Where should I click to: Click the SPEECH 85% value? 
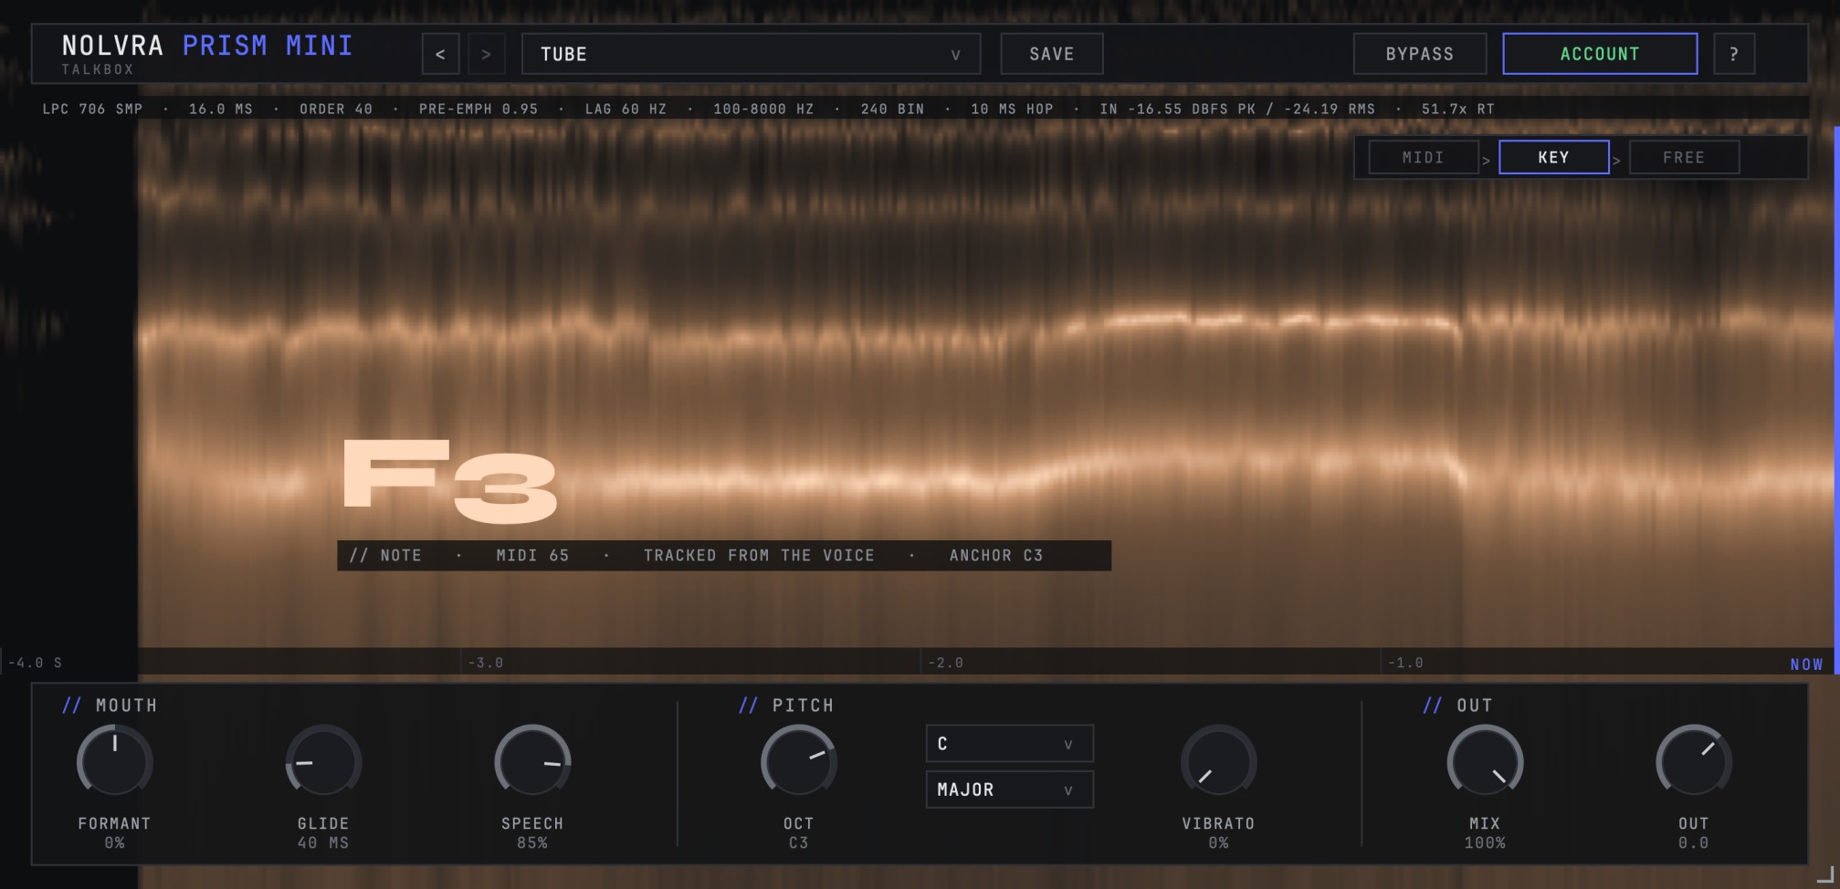(x=532, y=842)
